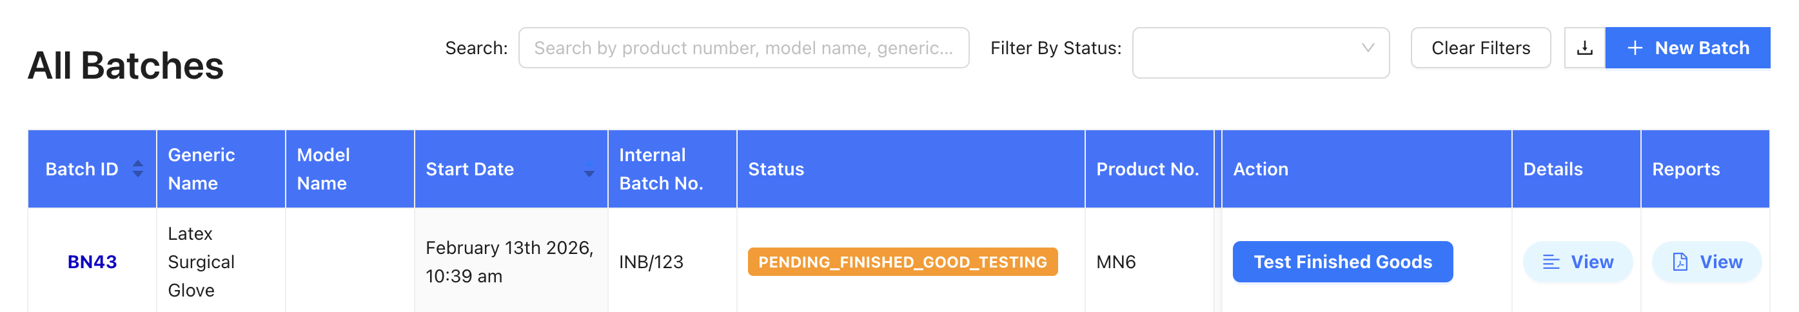The height and width of the screenshot is (312, 1799).
Task: Open BN43 details via the list-icon View
Action: tap(1577, 262)
